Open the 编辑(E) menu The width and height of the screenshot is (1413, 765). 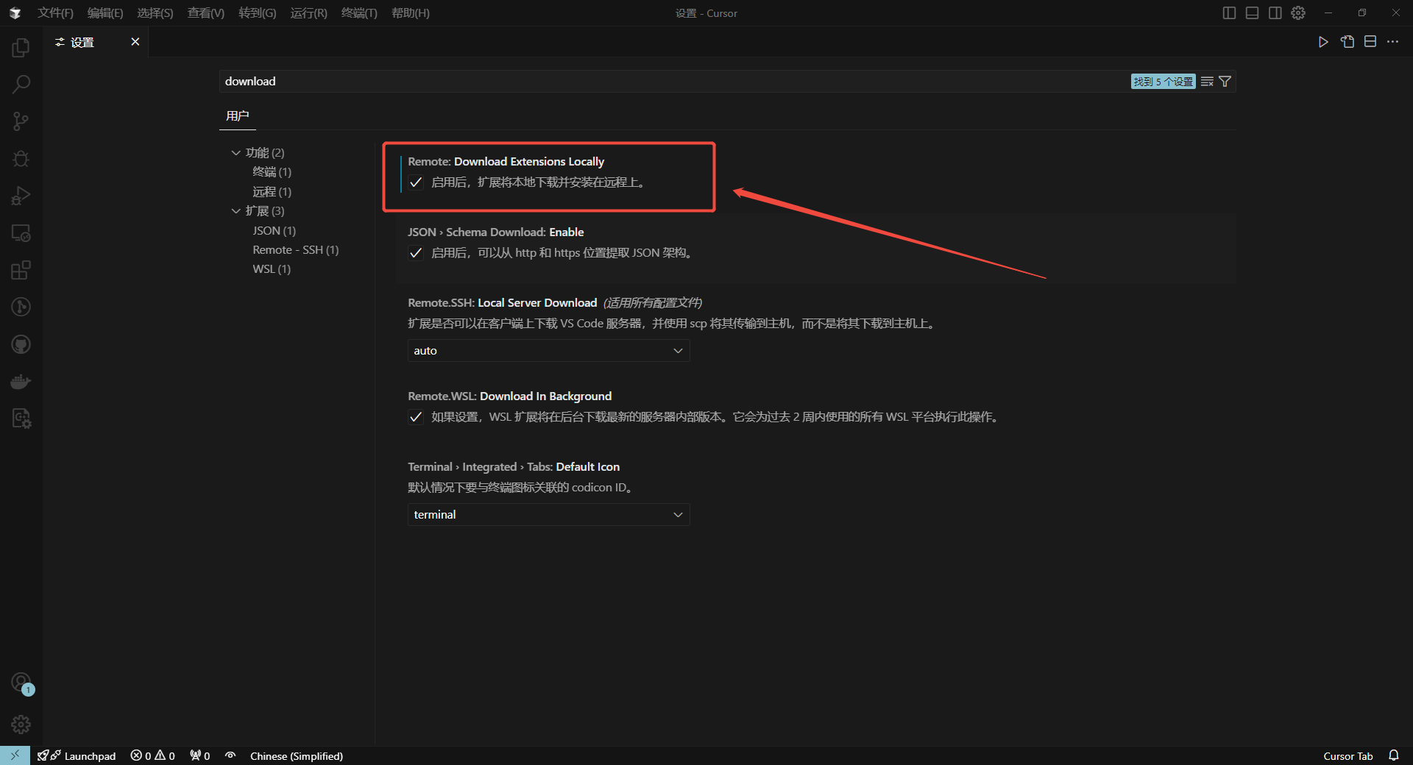[105, 13]
